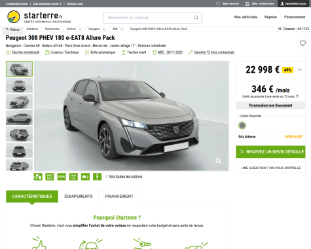Click the 22 998 € price
Image resolution: width=311 pixels, height=249 pixels.
tap(263, 69)
